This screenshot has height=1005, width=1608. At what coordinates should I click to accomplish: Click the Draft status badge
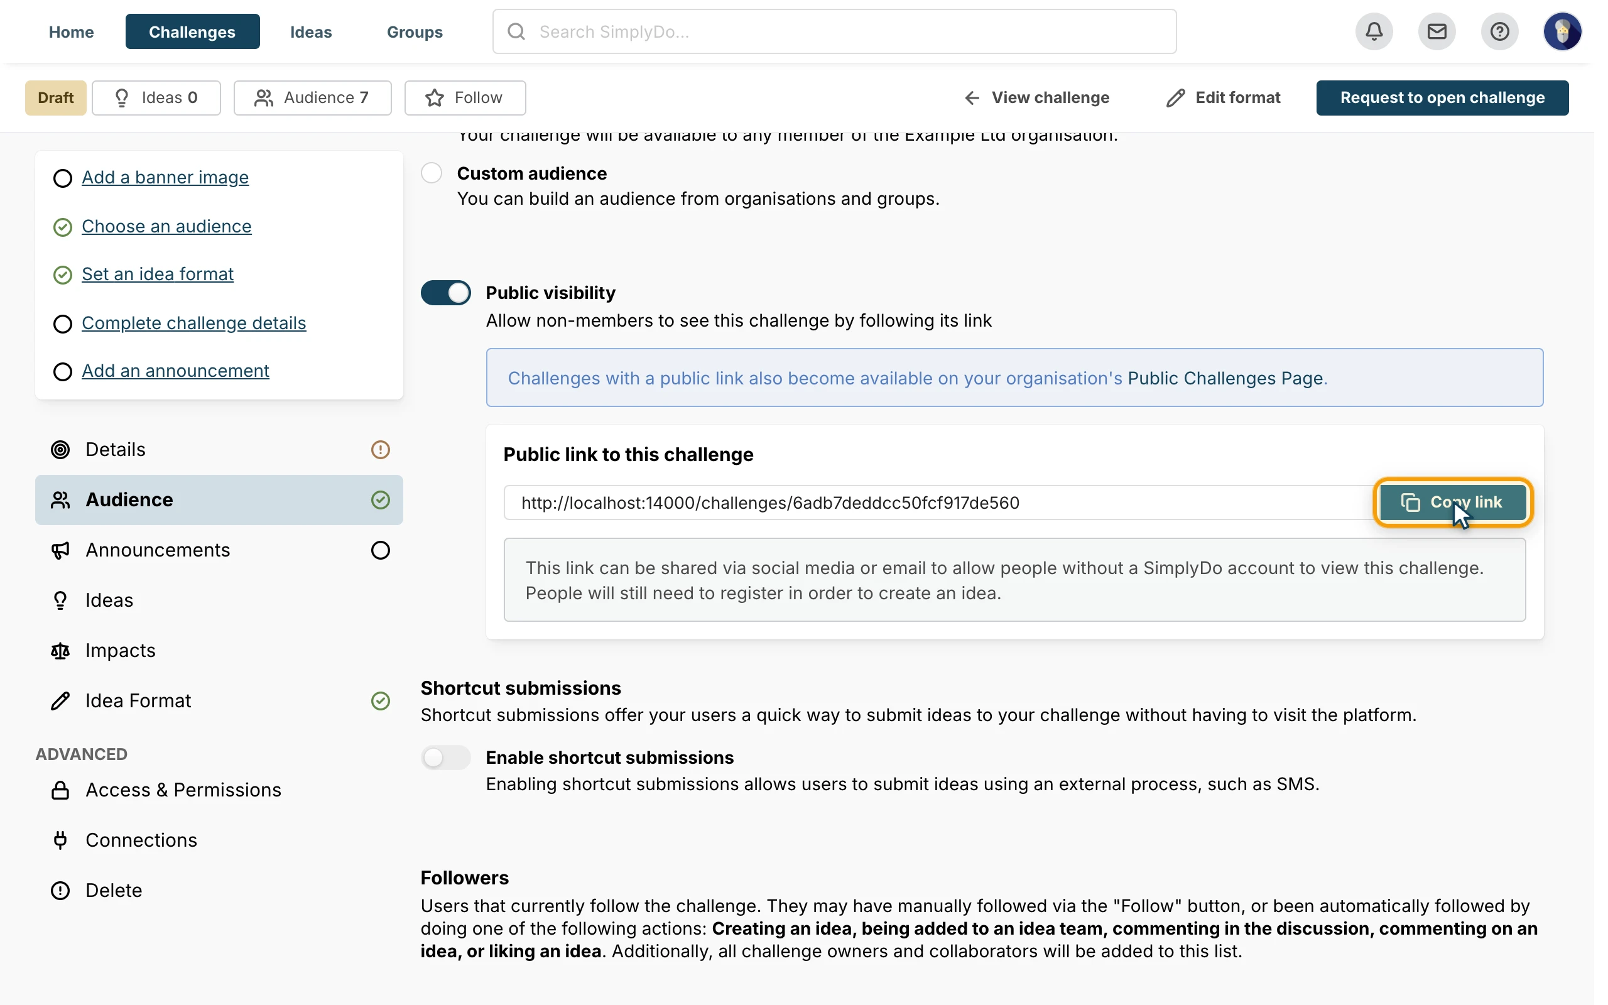pos(56,98)
